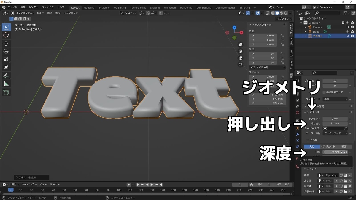This screenshot has width=356, height=200.
Task: Select the 丸め bevel mode button
Action: coord(311,146)
